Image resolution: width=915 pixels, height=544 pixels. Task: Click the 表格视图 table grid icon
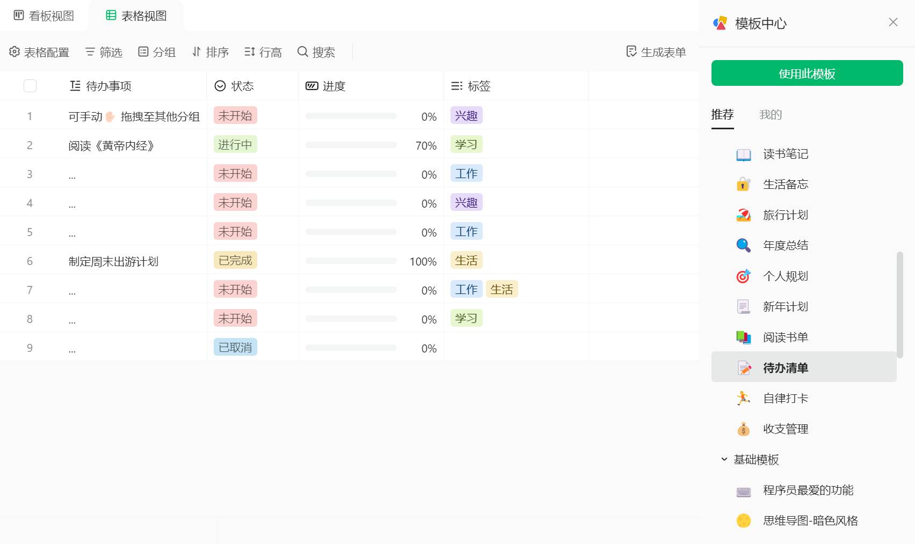point(111,15)
